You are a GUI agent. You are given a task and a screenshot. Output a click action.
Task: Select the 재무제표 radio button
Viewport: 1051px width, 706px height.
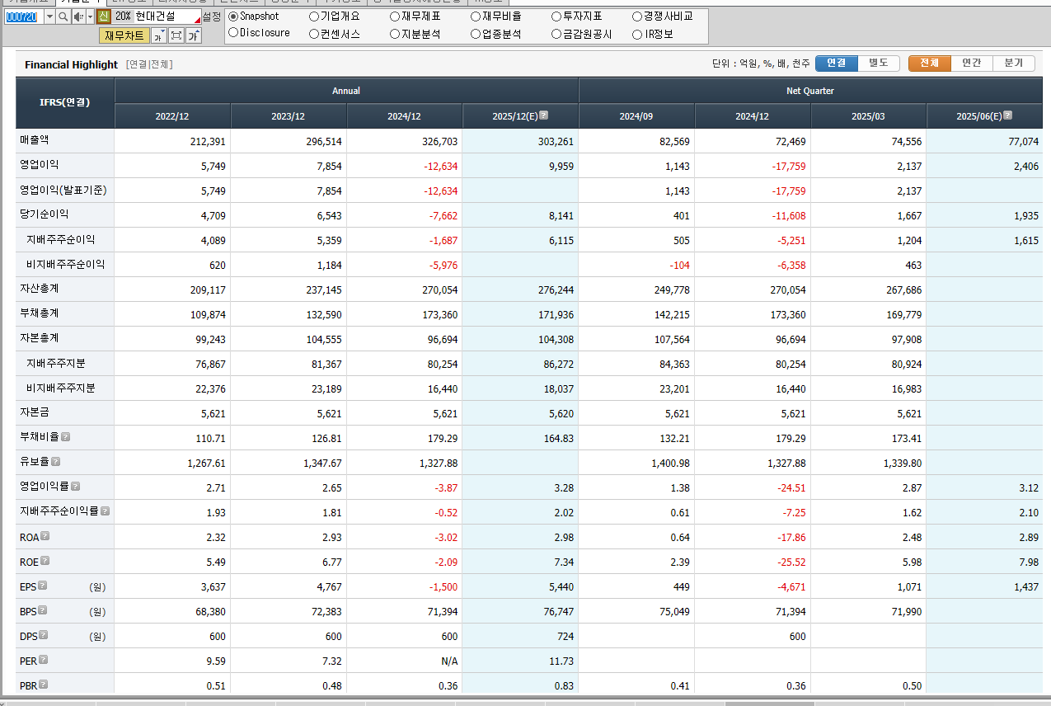point(395,16)
